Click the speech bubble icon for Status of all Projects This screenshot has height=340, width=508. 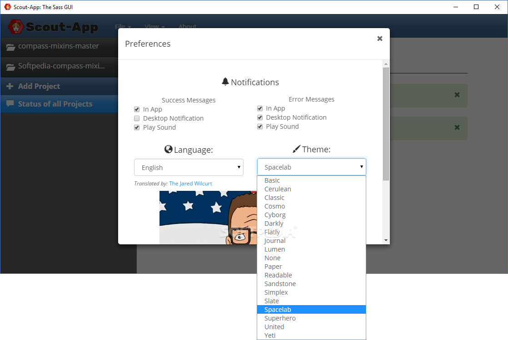pyautogui.click(x=10, y=103)
